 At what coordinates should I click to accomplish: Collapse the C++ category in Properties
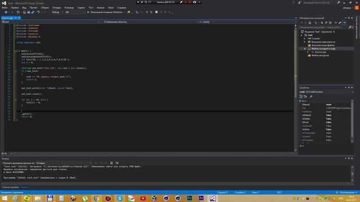pyautogui.click(x=300, y=101)
